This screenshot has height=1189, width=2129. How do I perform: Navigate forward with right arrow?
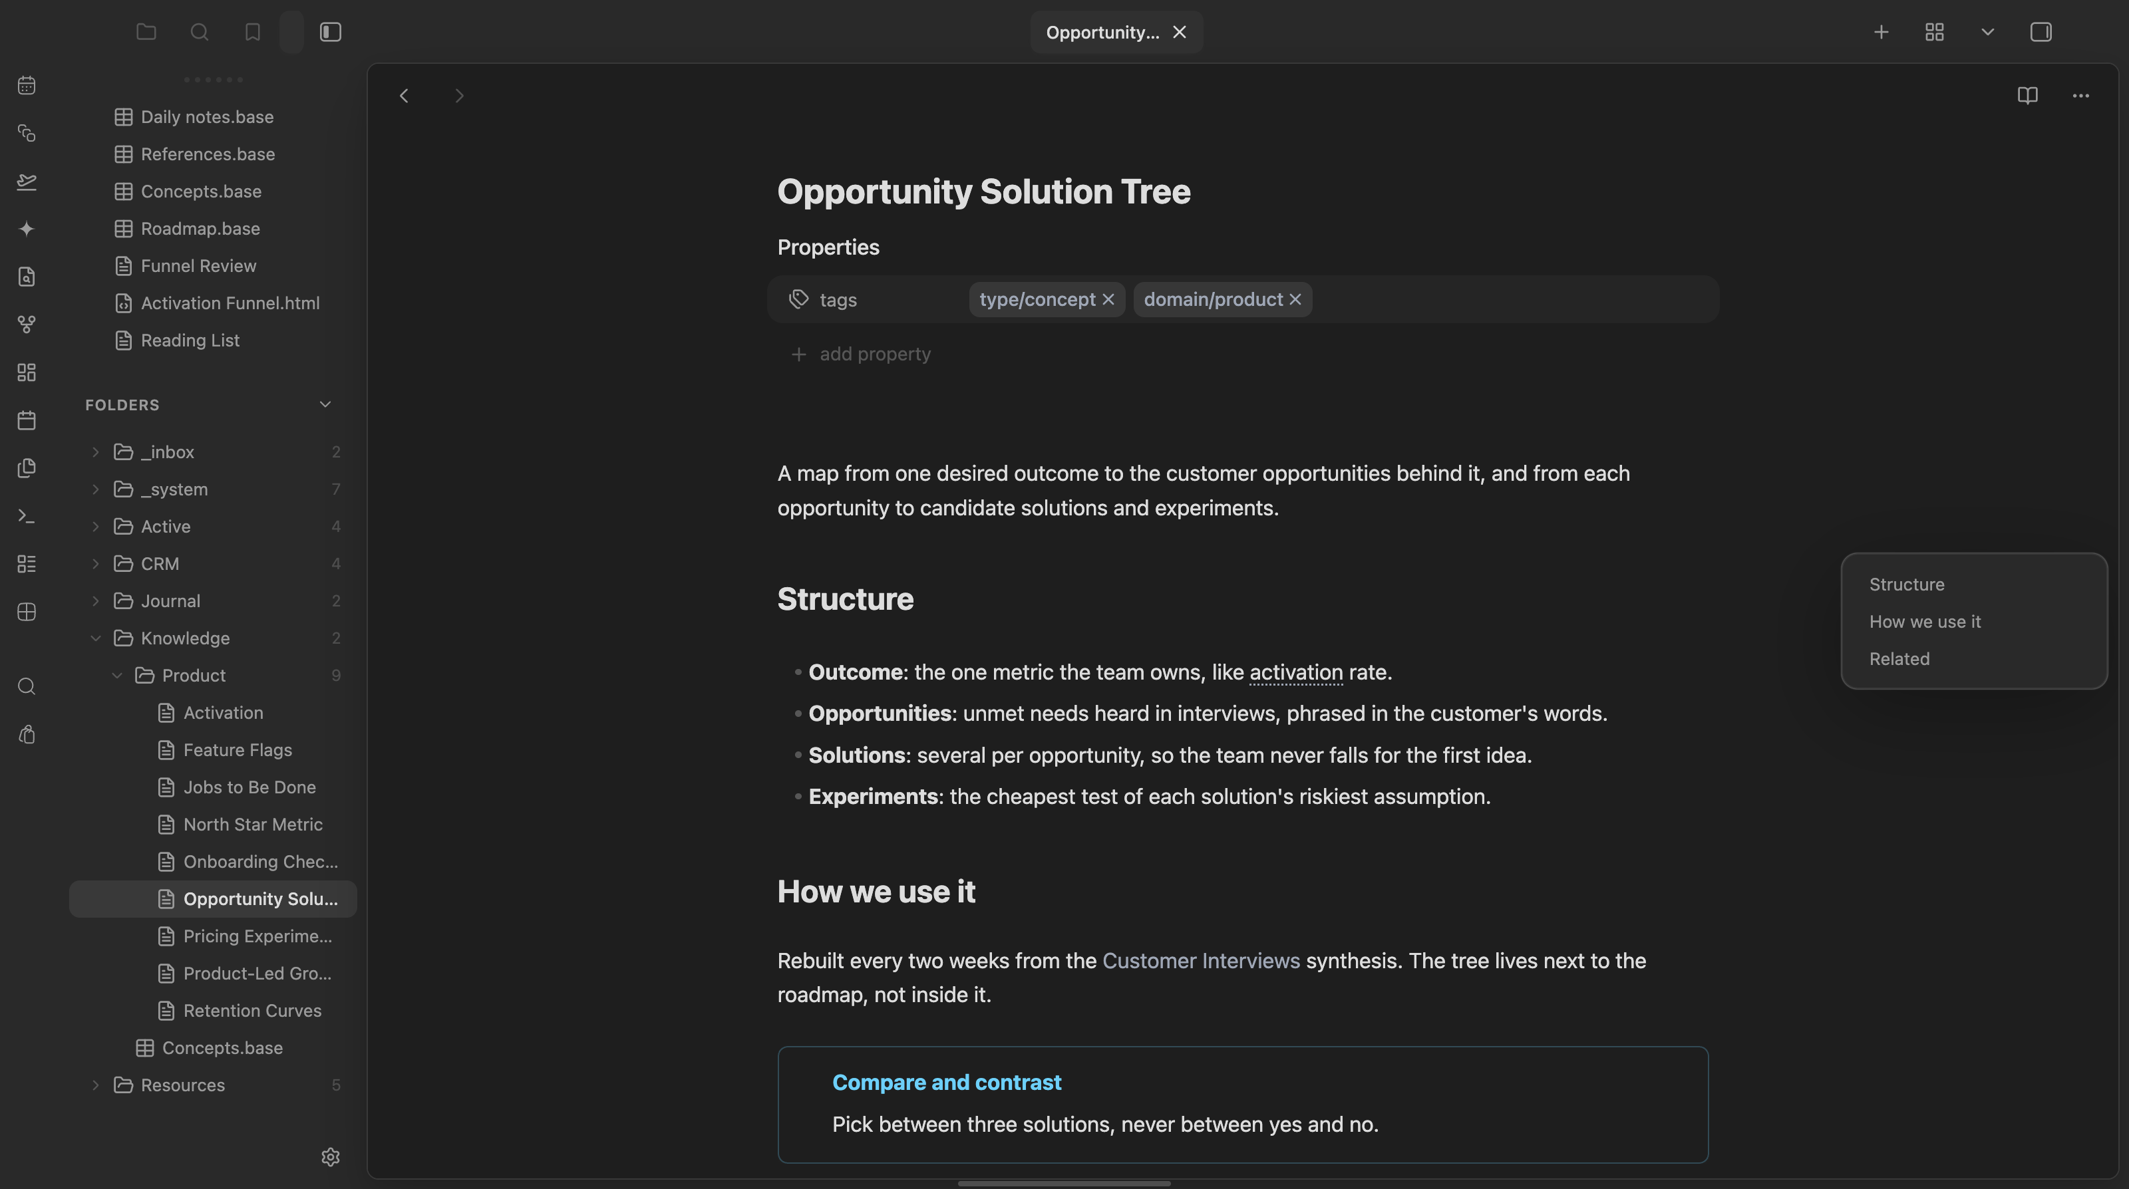click(460, 96)
